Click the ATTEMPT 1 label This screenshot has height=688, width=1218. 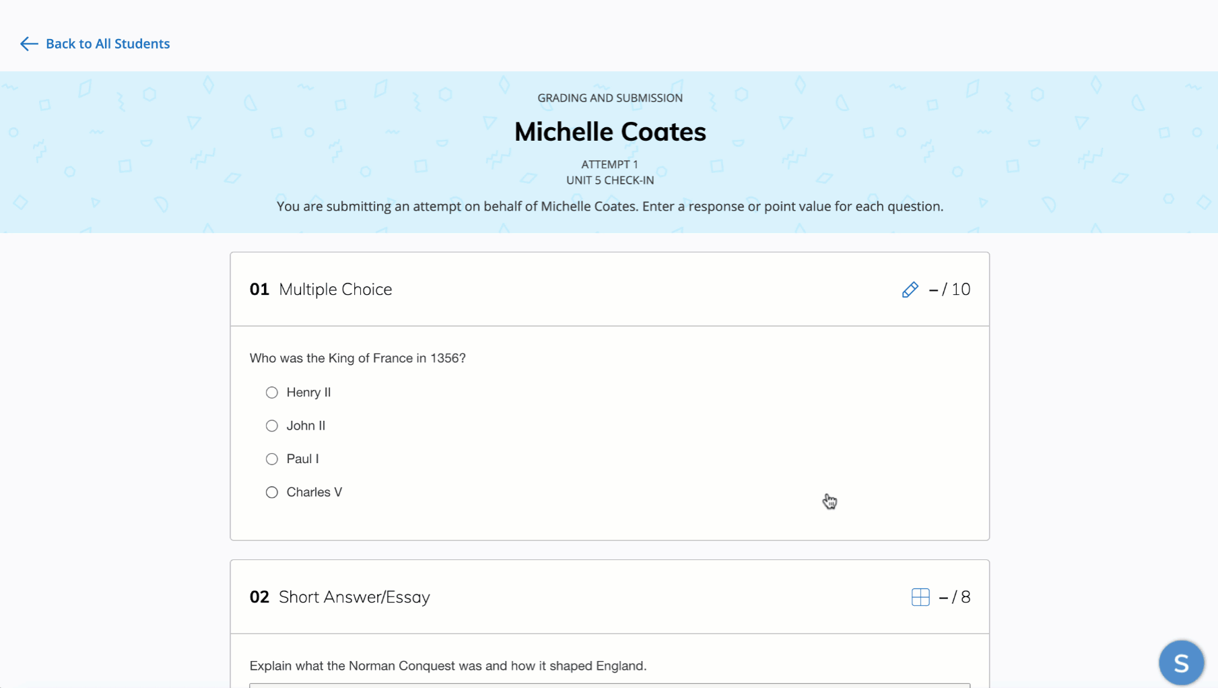[610, 164]
